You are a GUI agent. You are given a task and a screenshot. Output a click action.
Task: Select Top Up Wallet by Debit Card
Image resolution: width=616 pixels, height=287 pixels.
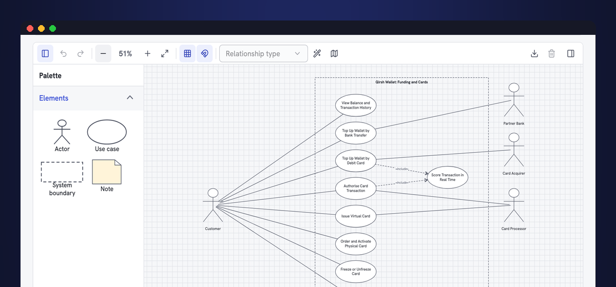pos(356,160)
